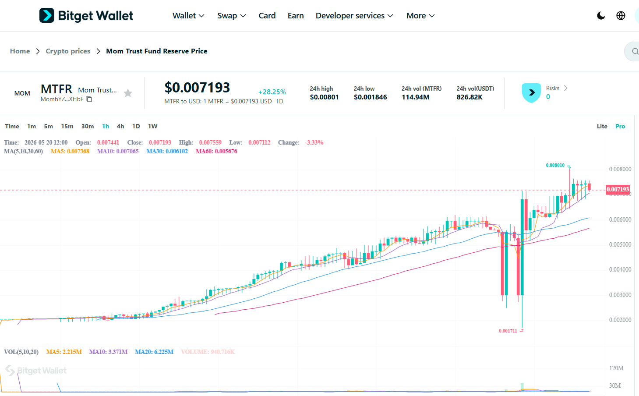The width and height of the screenshot is (639, 396).
Task: Click the search magnifier icon
Action: click(635, 51)
